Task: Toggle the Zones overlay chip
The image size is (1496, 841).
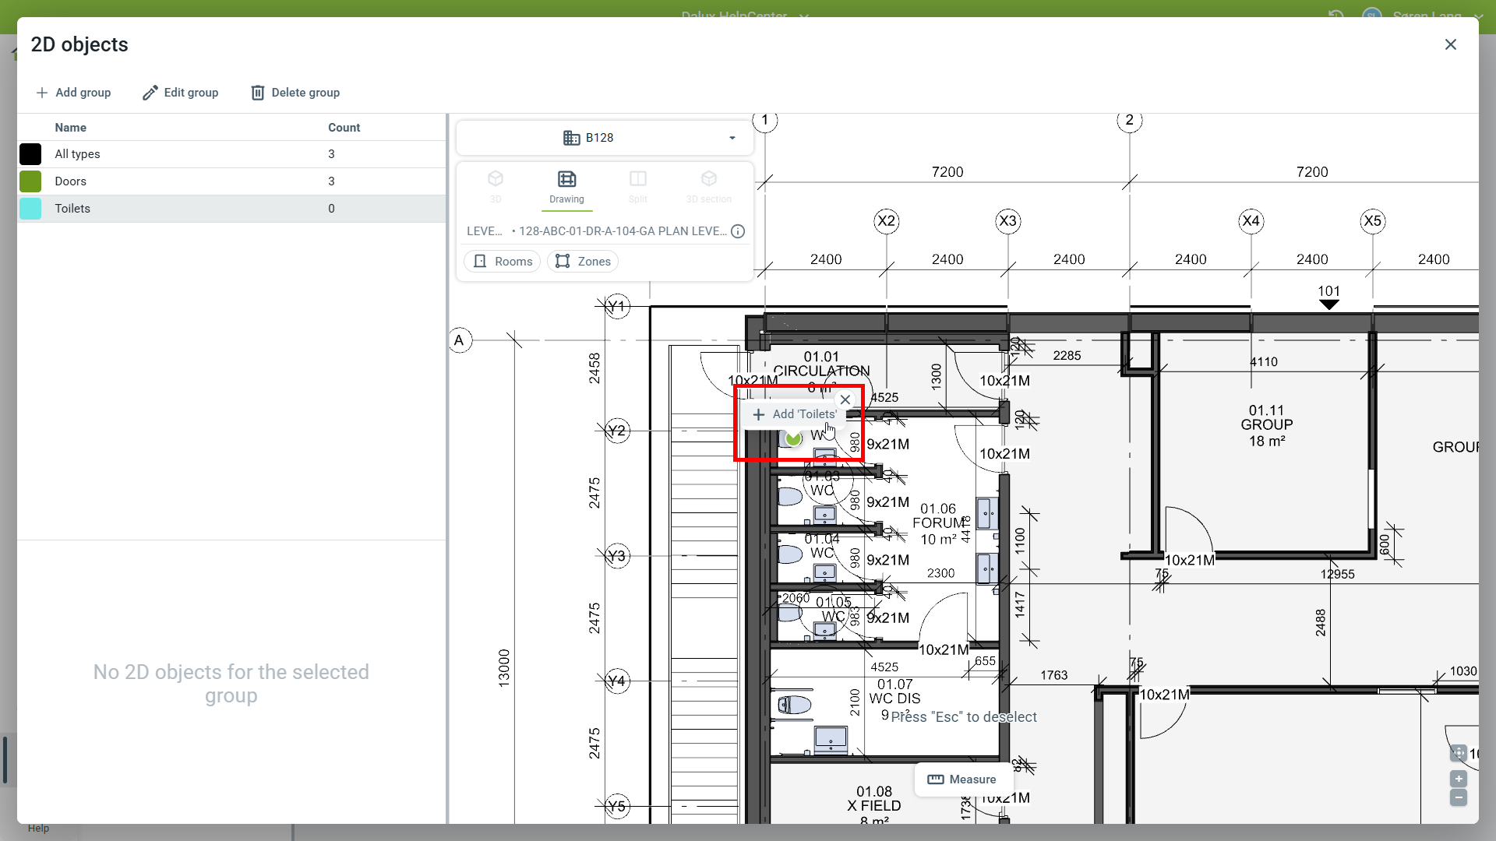Action: pos(583,262)
